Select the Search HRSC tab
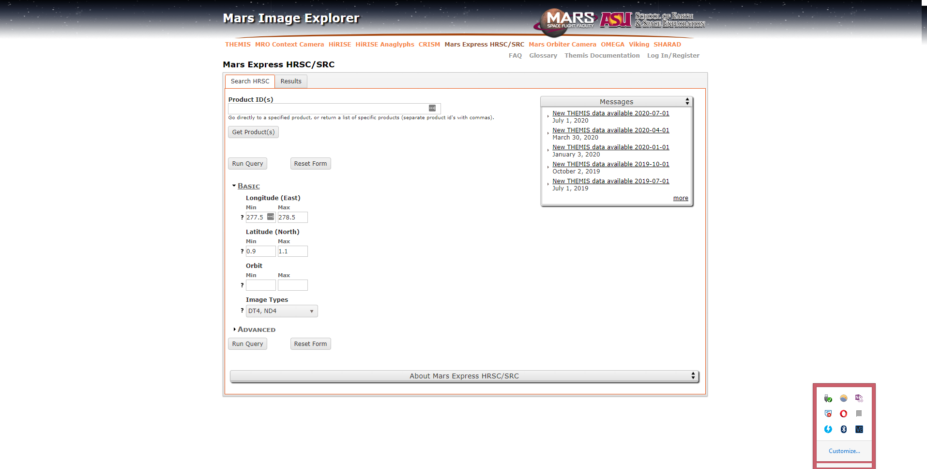 coord(250,81)
